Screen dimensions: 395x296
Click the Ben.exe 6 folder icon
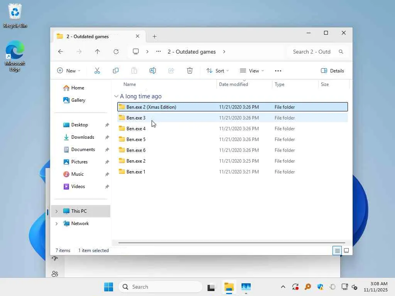tap(122, 150)
